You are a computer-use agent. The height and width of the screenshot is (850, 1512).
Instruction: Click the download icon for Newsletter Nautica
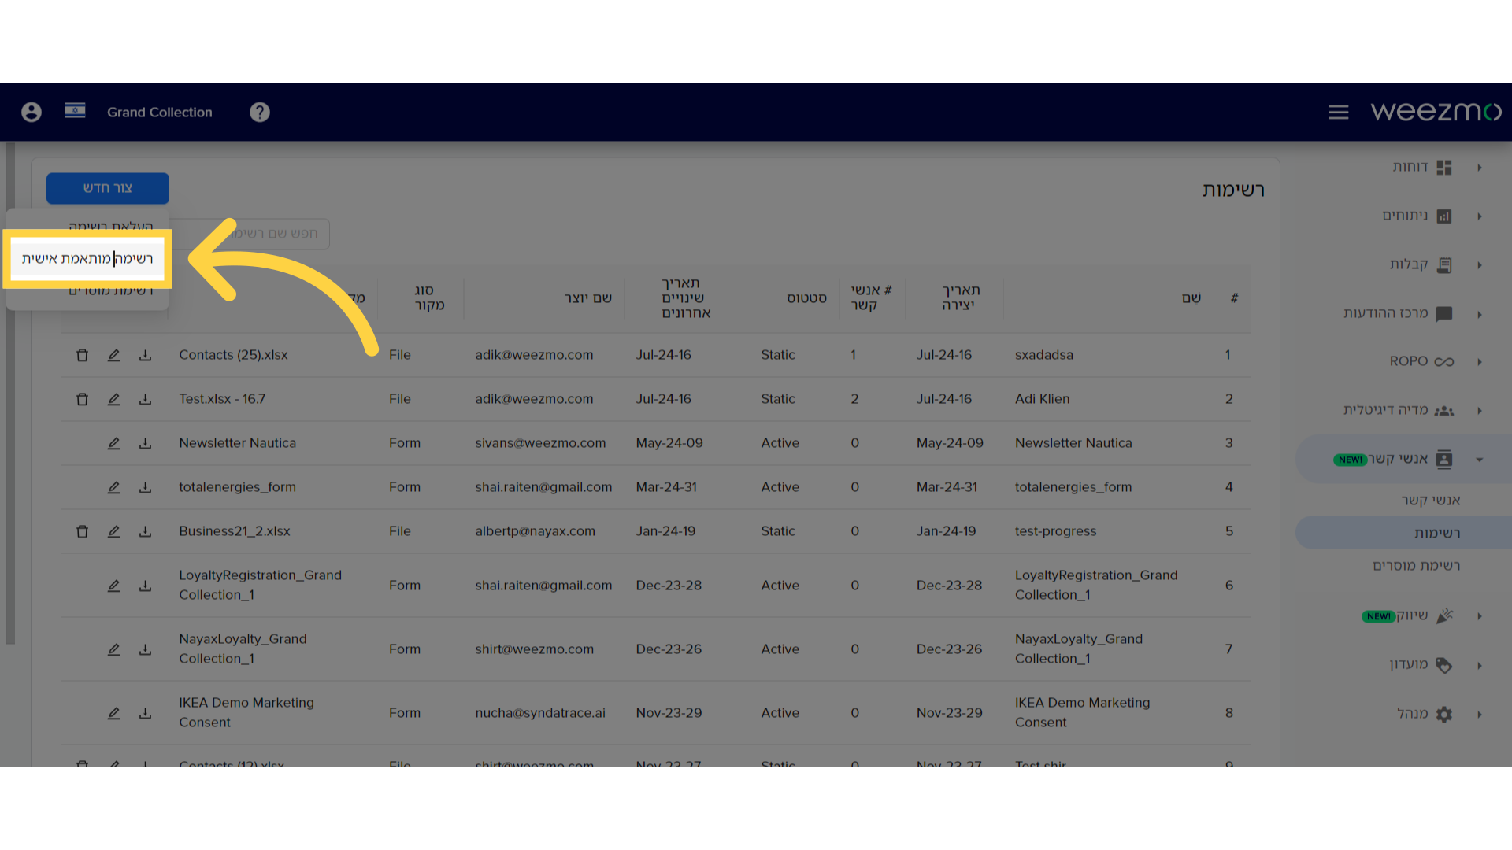pos(146,443)
